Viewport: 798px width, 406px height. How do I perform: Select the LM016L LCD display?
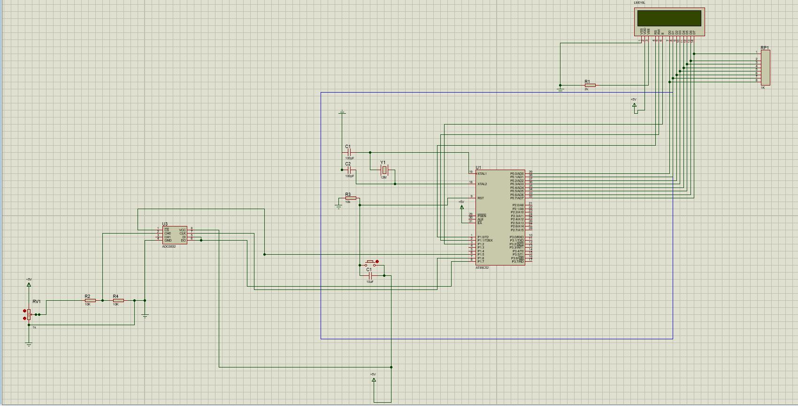pyautogui.click(x=669, y=19)
